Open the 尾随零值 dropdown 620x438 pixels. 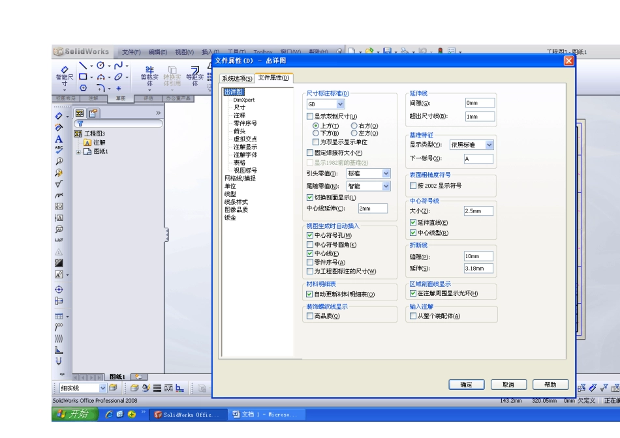click(386, 186)
